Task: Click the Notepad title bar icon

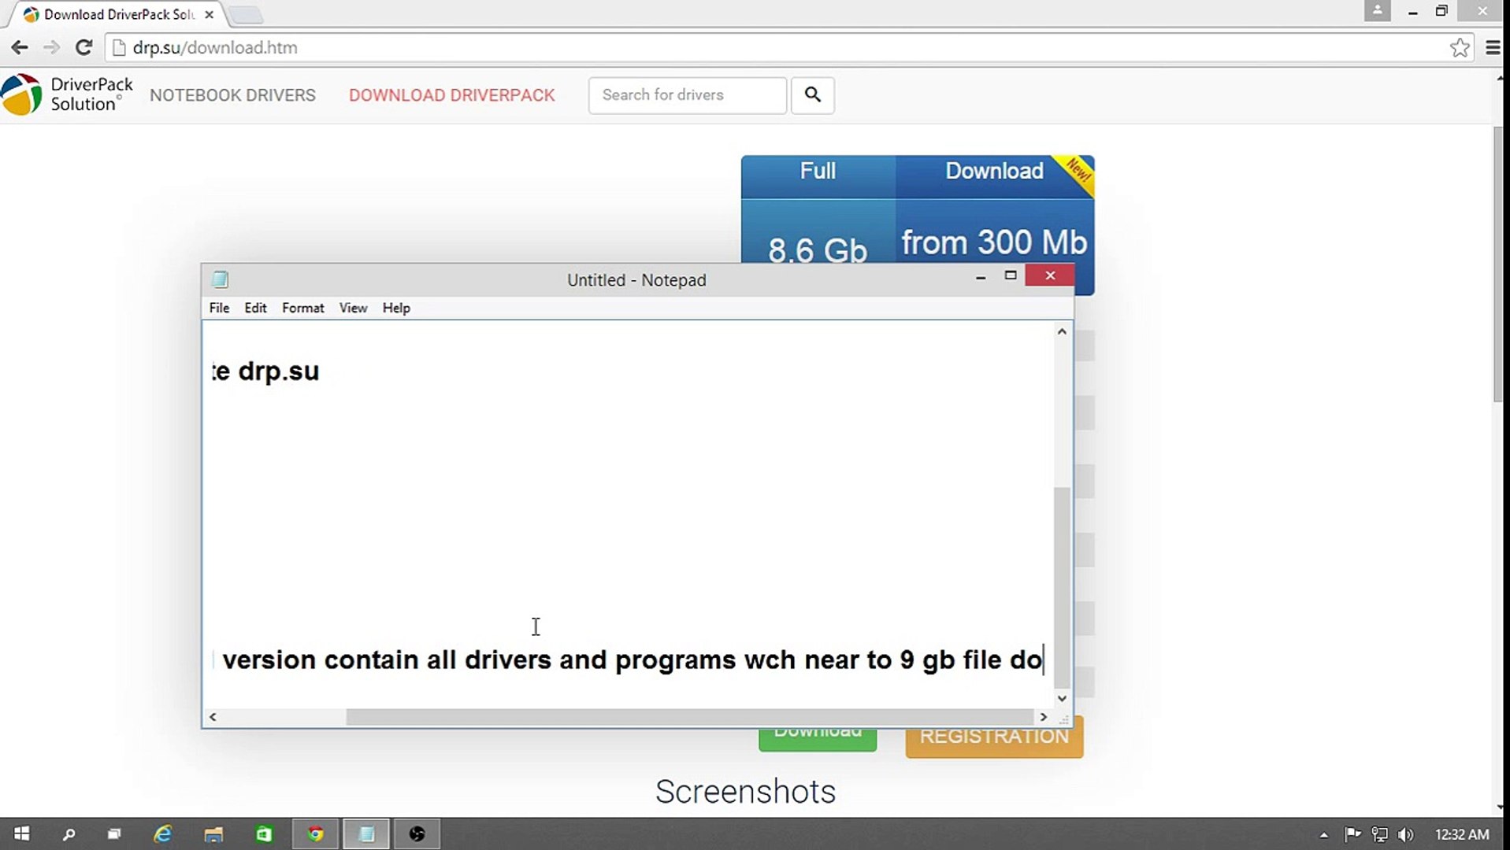Action: point(220,279)
